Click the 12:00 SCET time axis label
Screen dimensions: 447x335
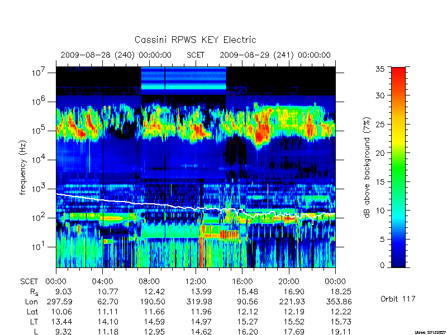point(196,282)
